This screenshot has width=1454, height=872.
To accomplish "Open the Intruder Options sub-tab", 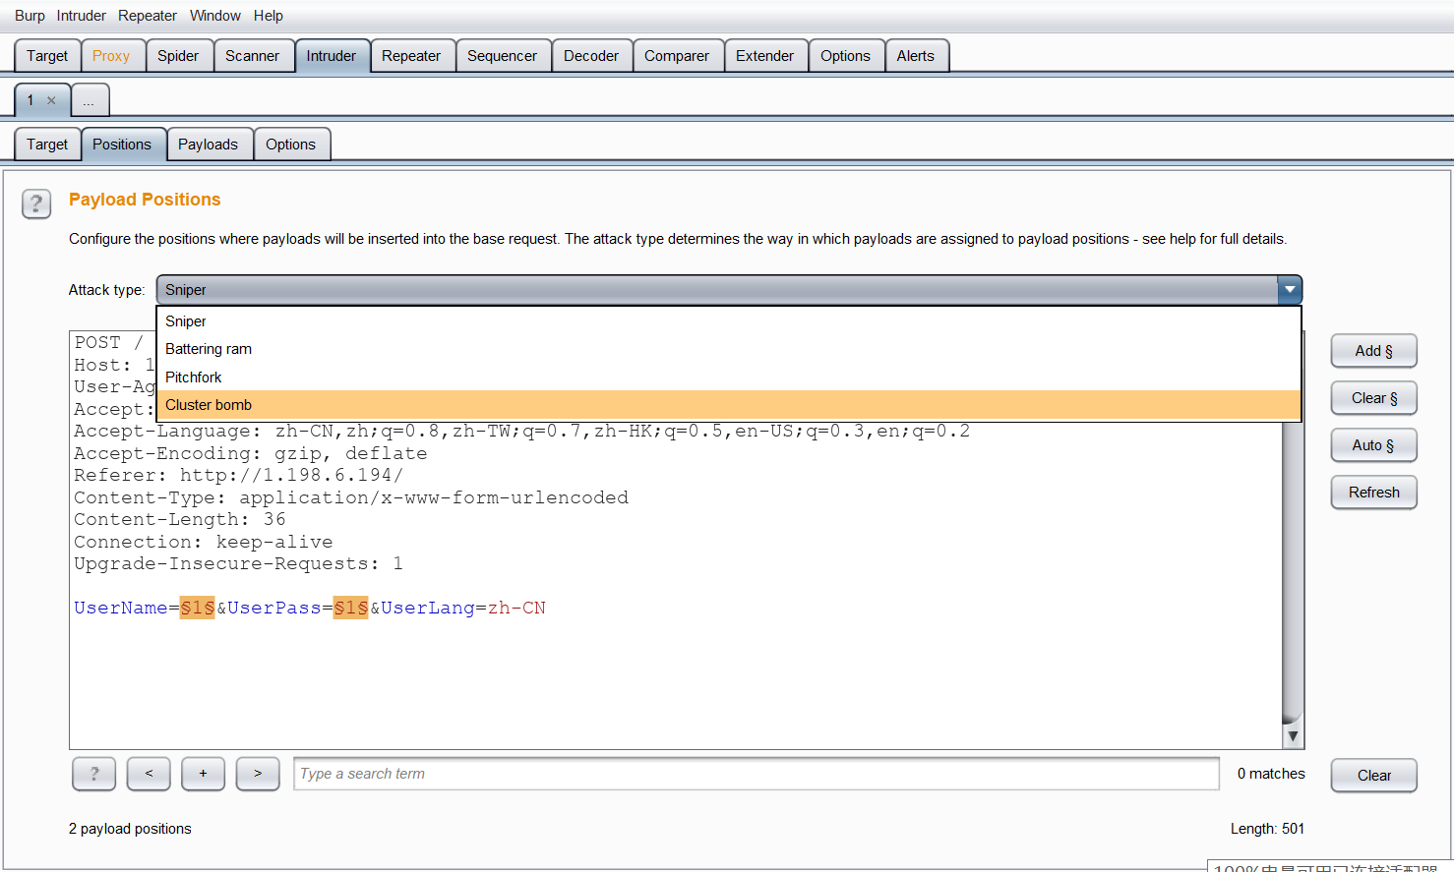I will tap(290, 145).
